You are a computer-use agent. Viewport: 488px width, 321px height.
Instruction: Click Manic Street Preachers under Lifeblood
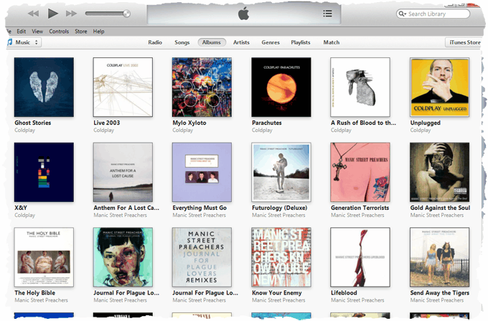click(357, 300)
